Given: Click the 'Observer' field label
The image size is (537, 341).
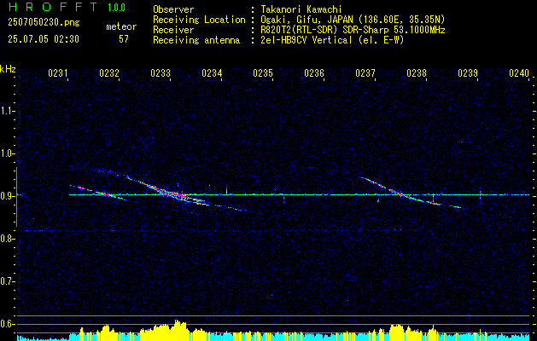Looking at the screenshot, I should tap(173, 9).
